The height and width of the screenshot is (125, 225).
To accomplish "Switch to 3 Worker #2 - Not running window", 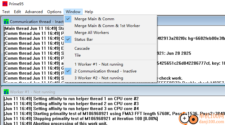I will click(x=110, y=78).
